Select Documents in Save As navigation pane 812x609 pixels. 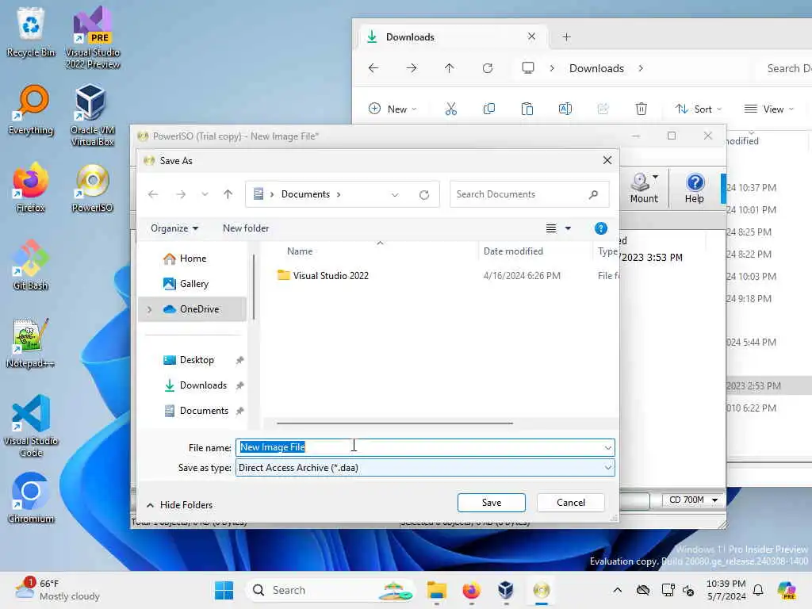[192, 411]
